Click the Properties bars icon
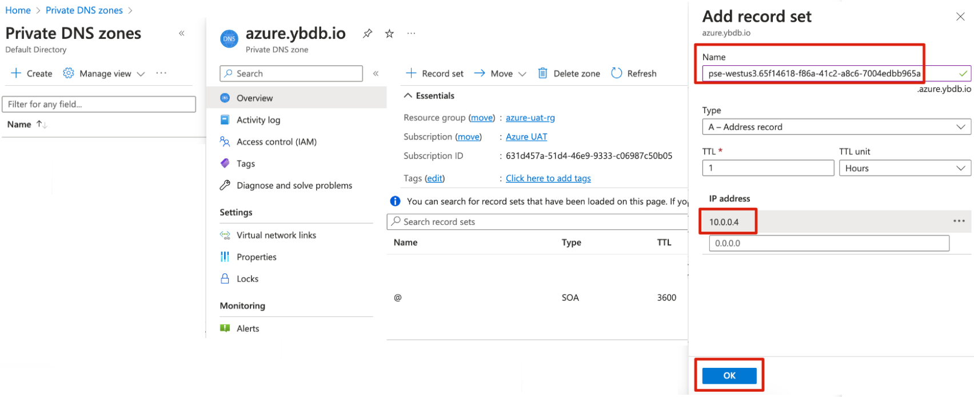This screenshot has height=397, width=974. pyautogui.click(x=225, y=257)
